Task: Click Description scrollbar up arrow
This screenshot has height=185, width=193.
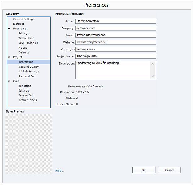Action: (153, 64)
